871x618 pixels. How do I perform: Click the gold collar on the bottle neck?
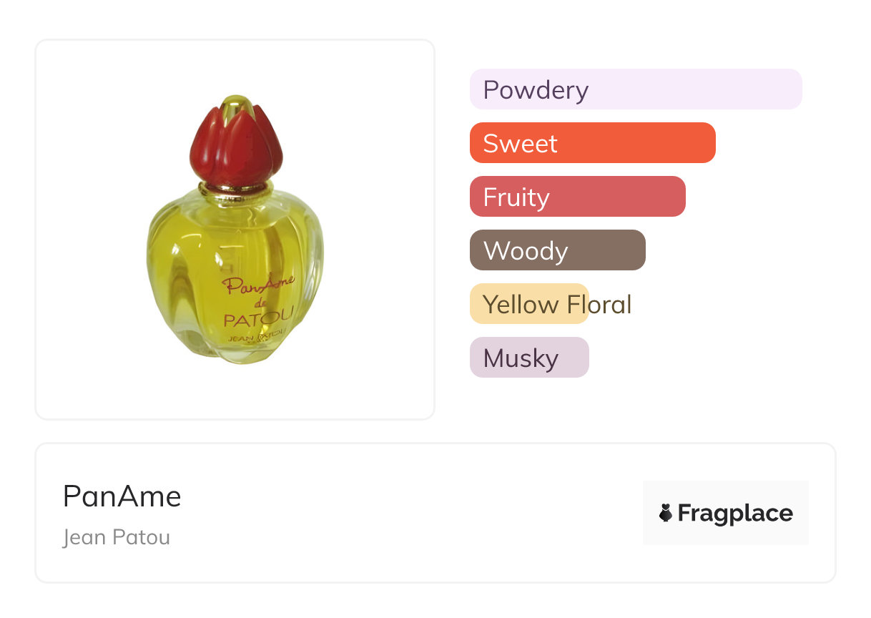click(x=236, y=189)
